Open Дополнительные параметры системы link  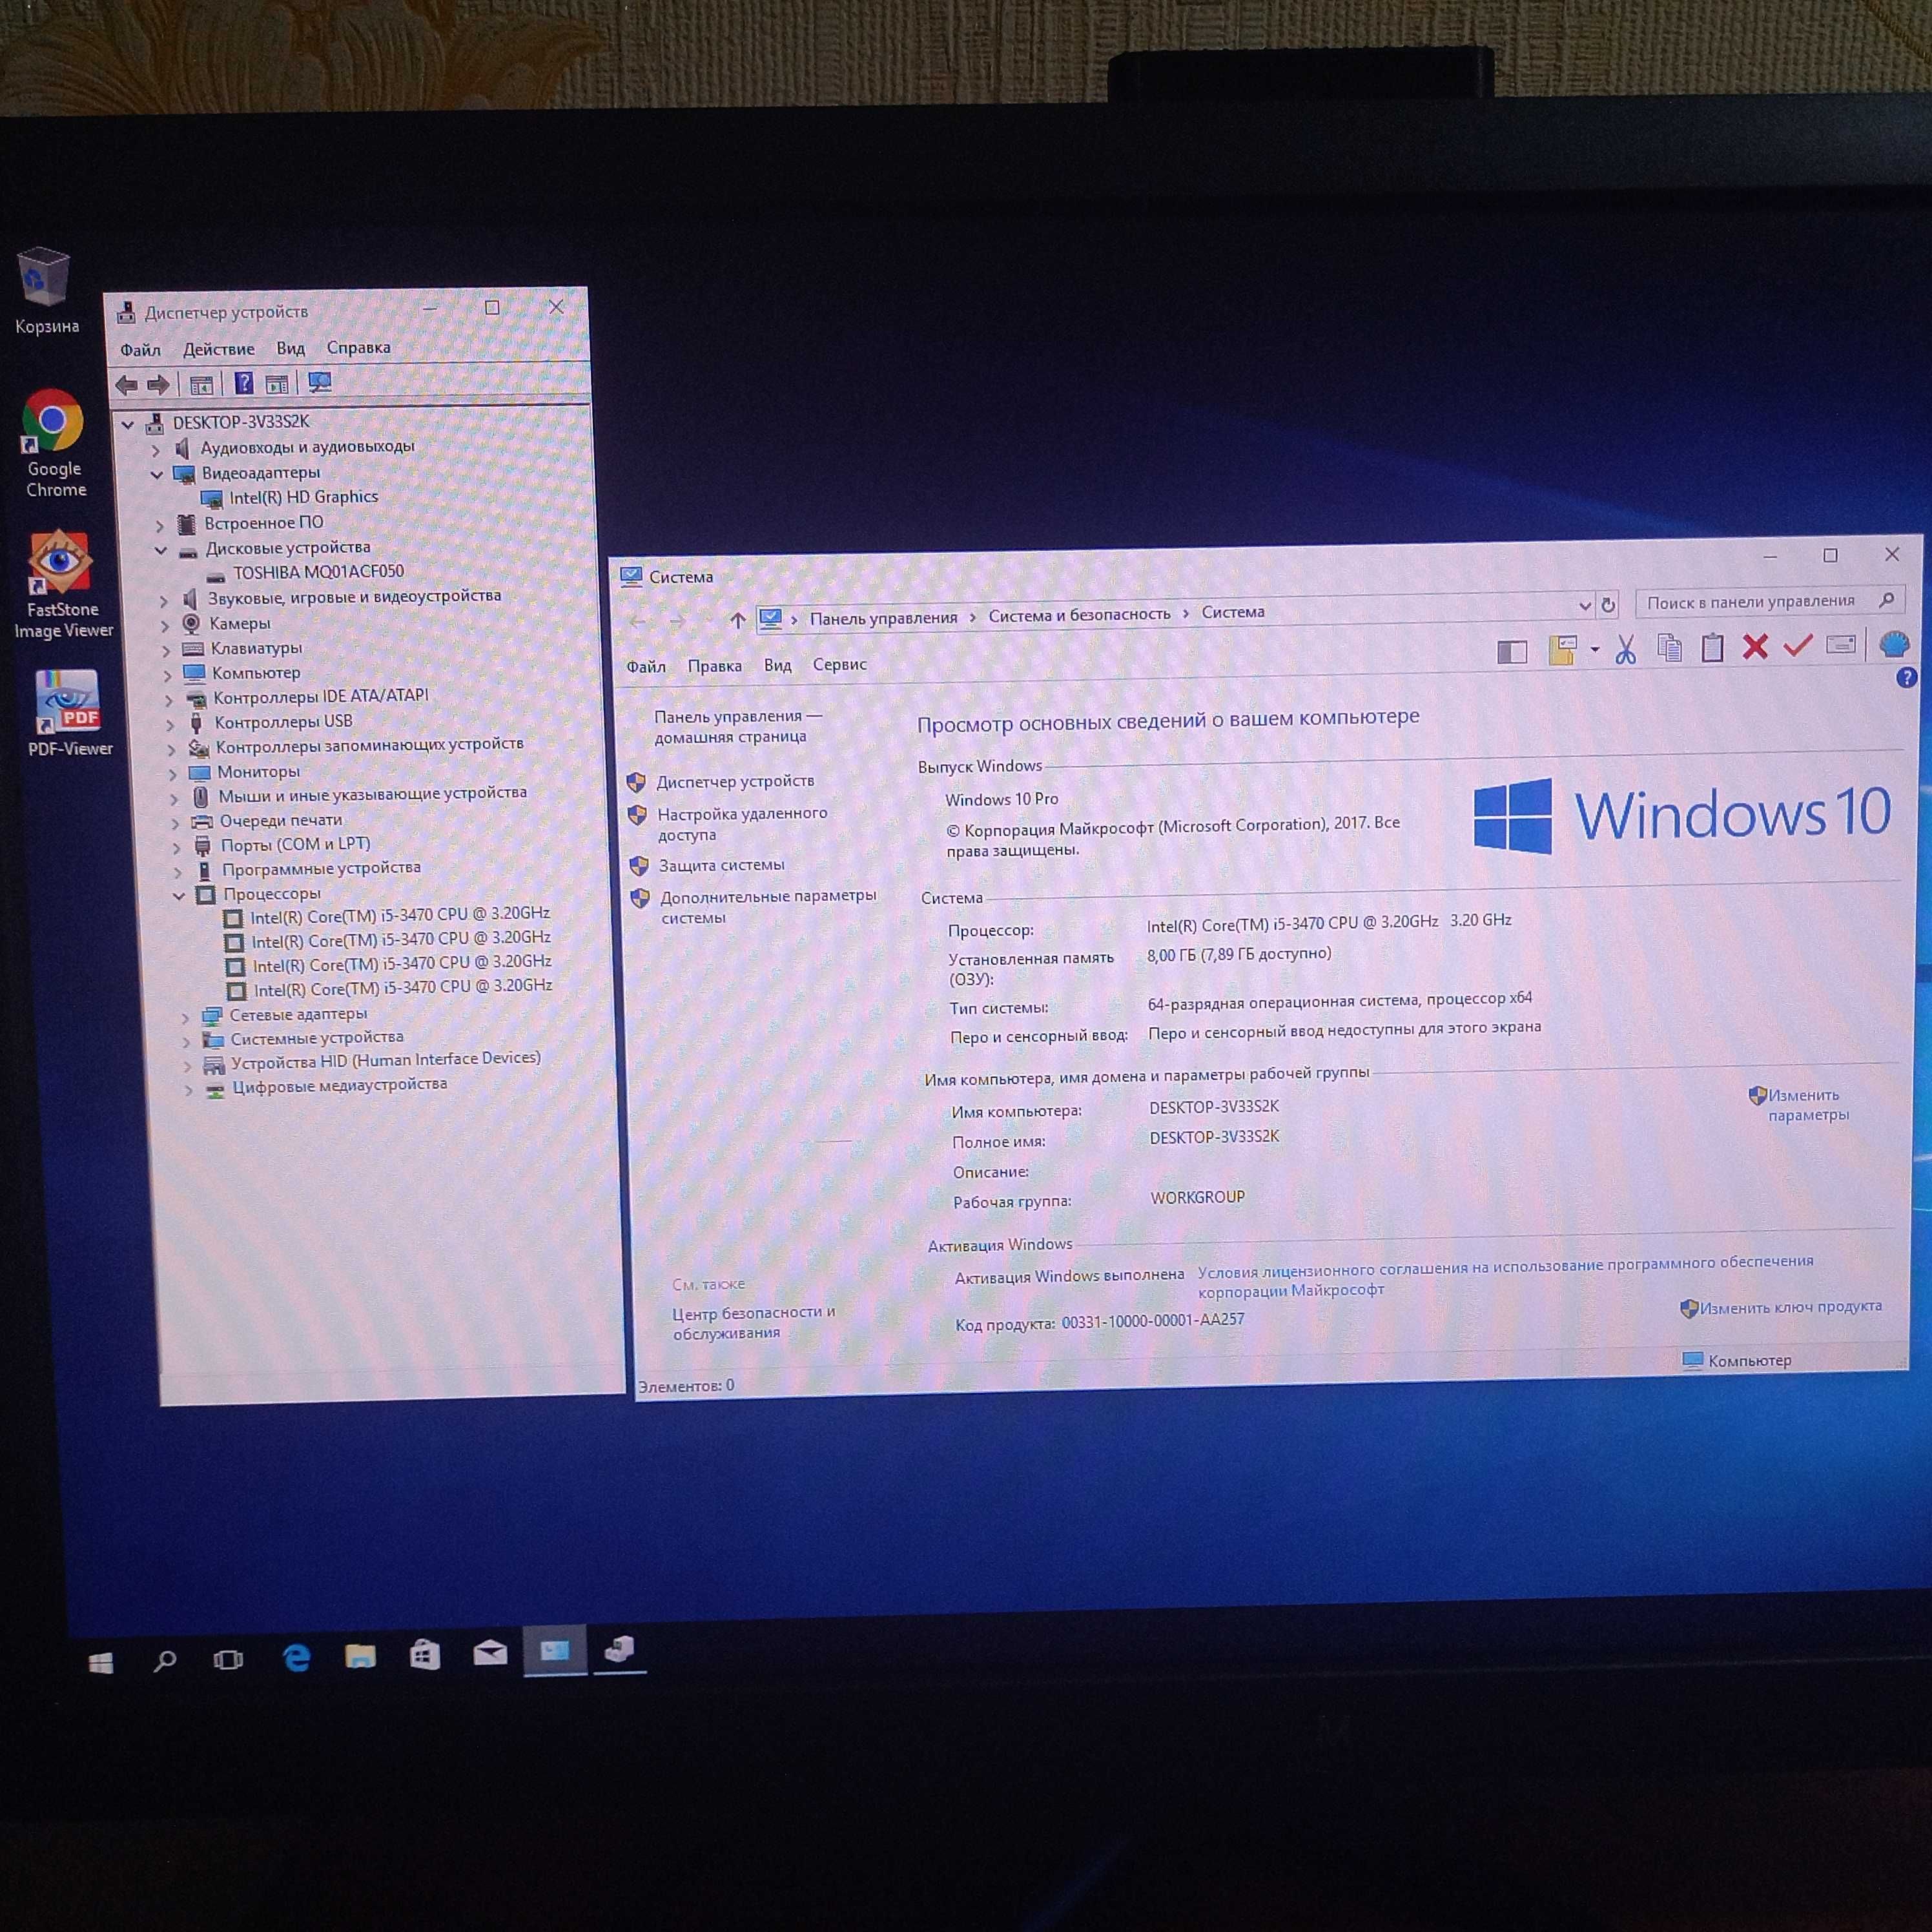768,906
